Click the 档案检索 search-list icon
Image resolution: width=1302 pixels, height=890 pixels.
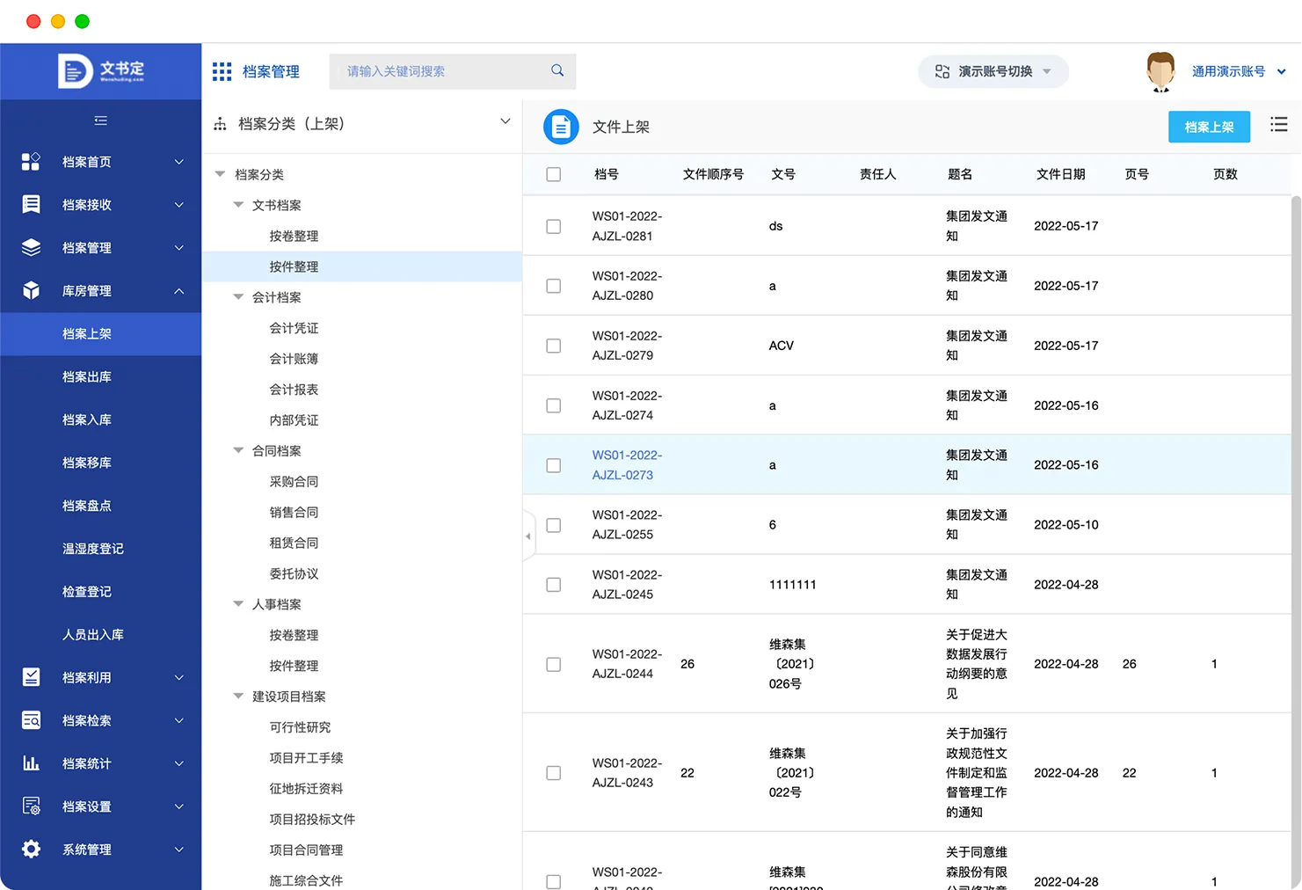pos(31,720)
